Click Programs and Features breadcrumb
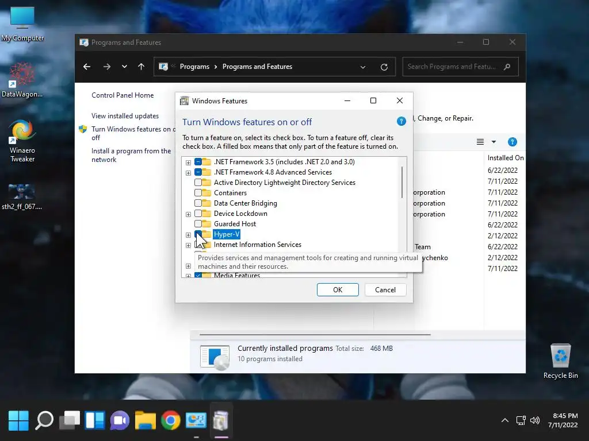This screenshot has width=589, height=441. pyautogui.click(x=257, y=67)
